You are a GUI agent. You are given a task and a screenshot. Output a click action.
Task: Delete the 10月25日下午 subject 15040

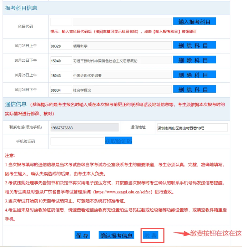[195, 60]
